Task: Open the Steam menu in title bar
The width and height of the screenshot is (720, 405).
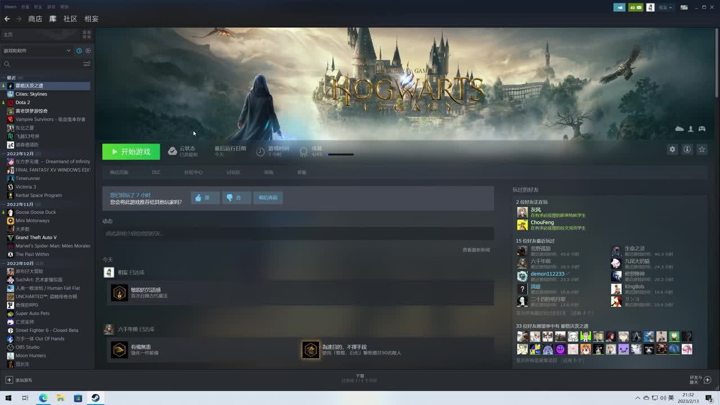Action: coord(10,7)
